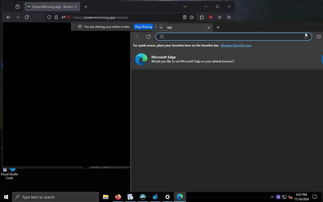
Task: Open the permissions icon in Firefox address bar
Action: (63, 17)
